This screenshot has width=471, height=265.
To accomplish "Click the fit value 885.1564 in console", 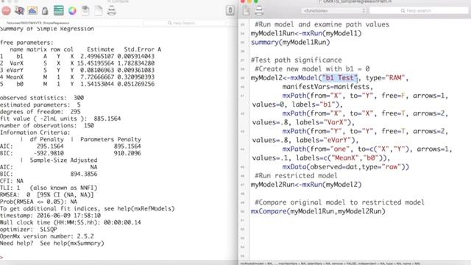I will click(x=107, y=119).
